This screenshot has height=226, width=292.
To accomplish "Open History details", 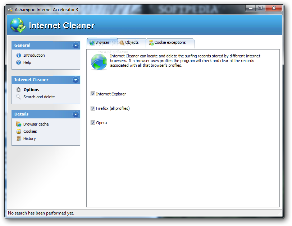I will click(29, 138).
